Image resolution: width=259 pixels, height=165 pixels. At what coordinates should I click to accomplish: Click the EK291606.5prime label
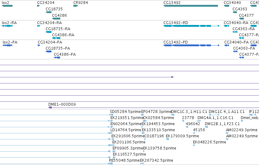pos(128,136)
